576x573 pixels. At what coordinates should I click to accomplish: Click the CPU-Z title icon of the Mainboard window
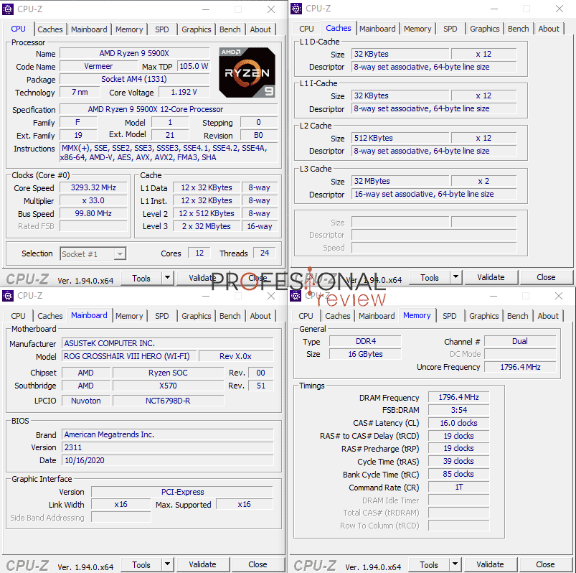(x=8, y=296)
